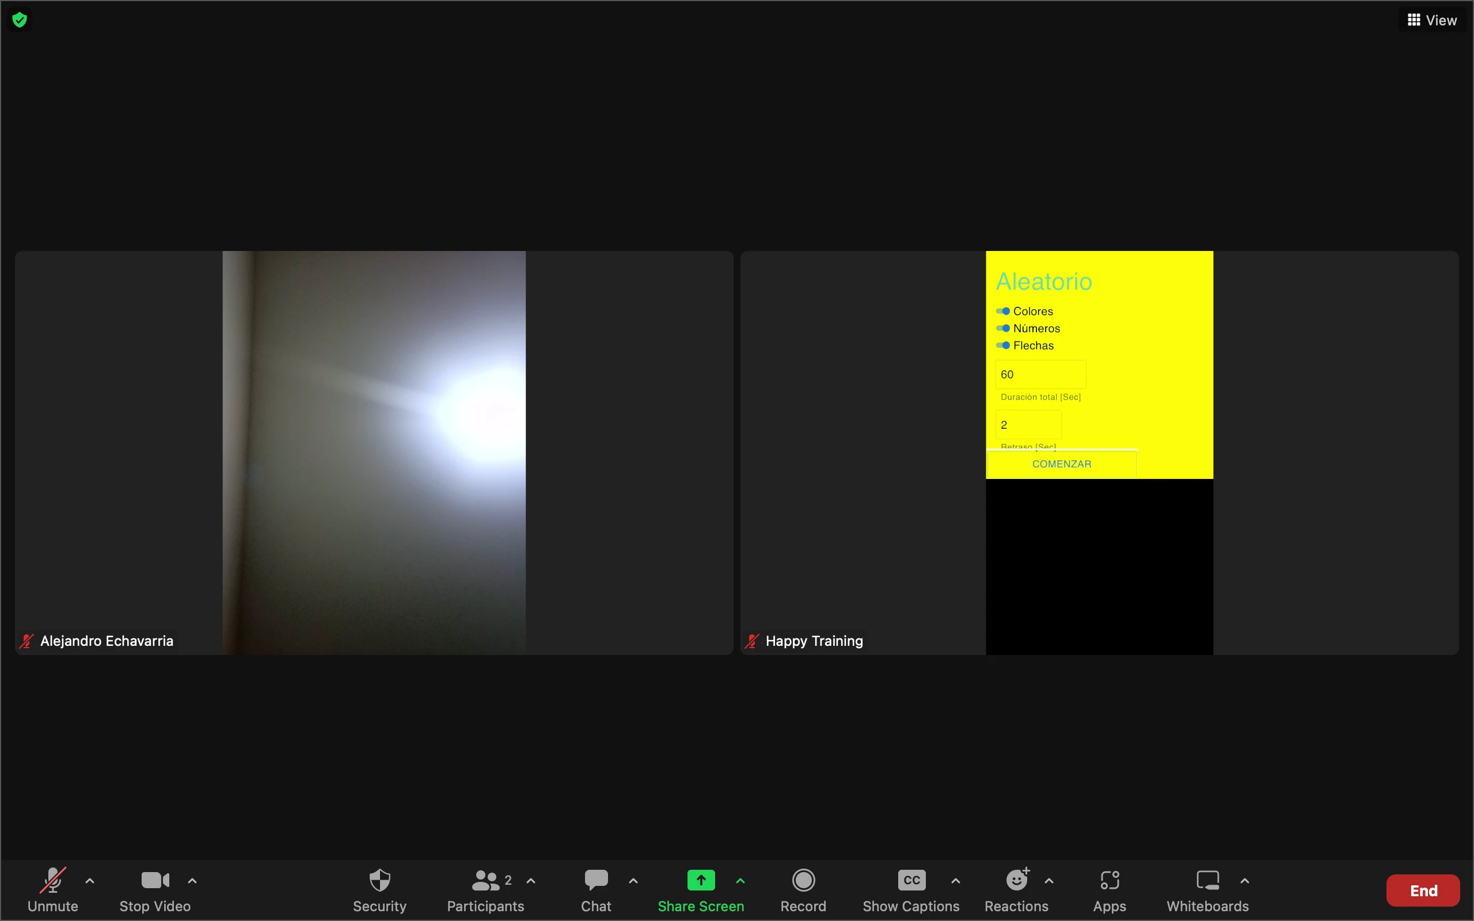This screenshot has width=1474, height=921.
Task: Click the Unmute microphone icon
Action: pos(53,880)
